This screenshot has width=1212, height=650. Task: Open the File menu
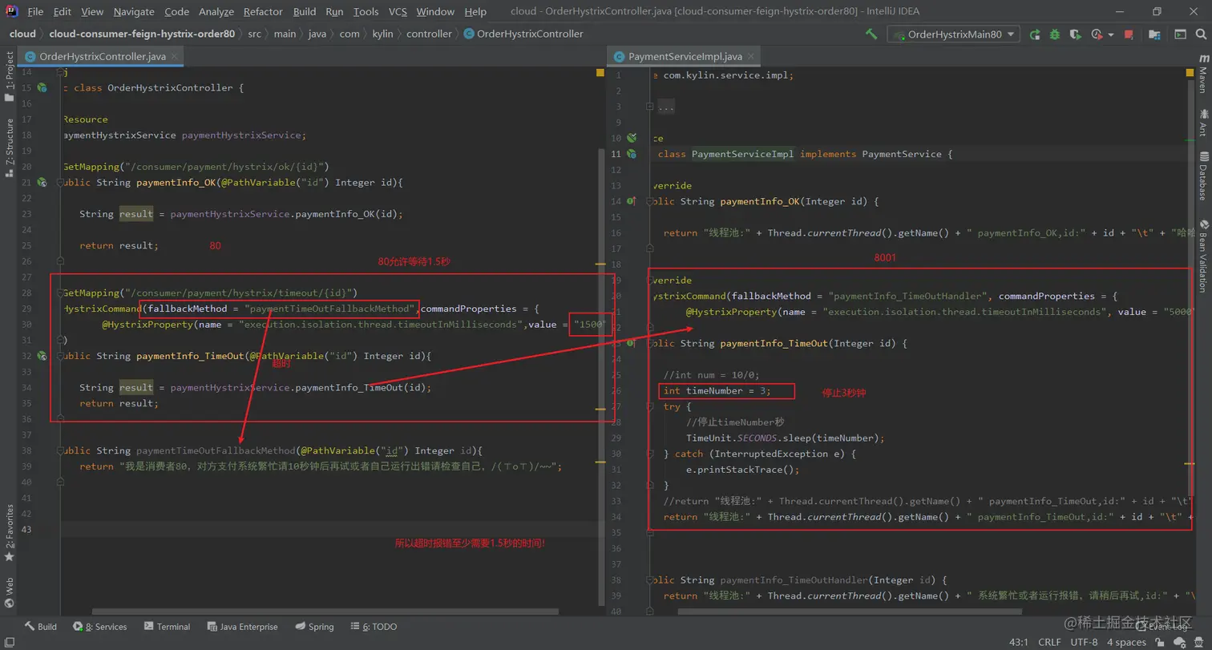[x=35, y=11]
